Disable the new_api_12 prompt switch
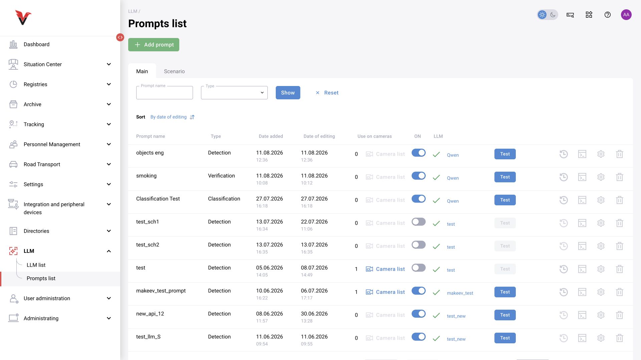This screenshot has height=360, width=641. [x=419, y=314]
